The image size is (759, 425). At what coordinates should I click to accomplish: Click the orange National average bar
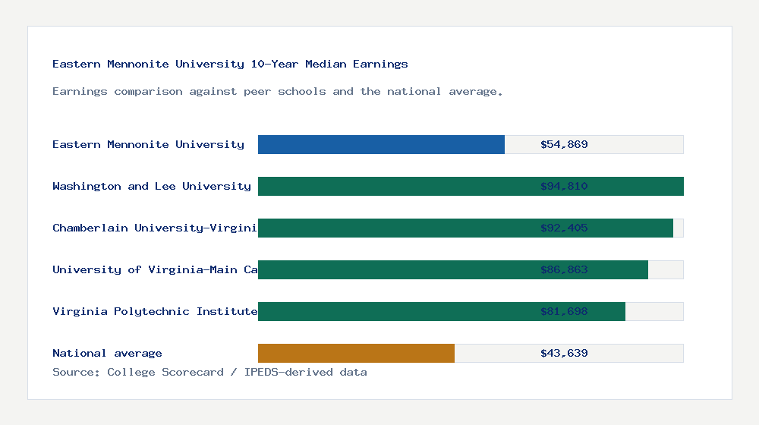[x=356, y=354]
